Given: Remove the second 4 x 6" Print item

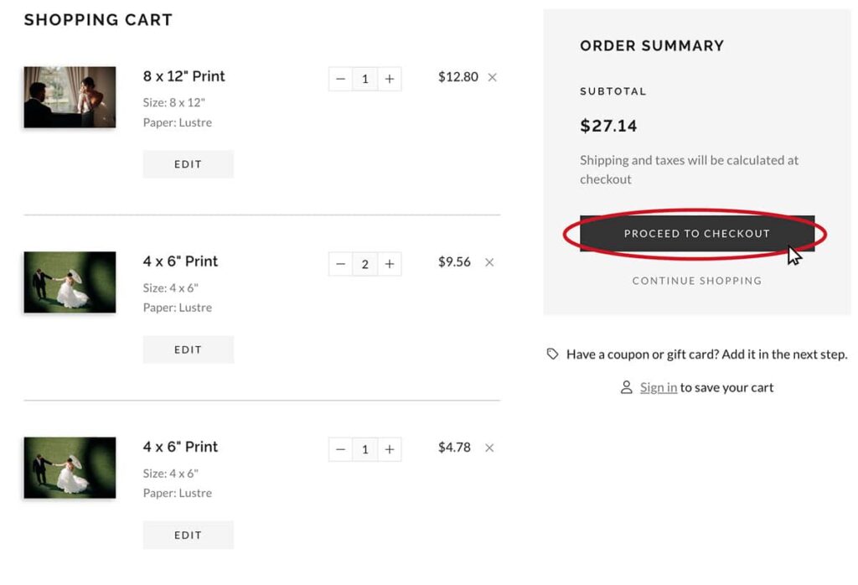Looking at the screenshot, I should click(489, 448).
